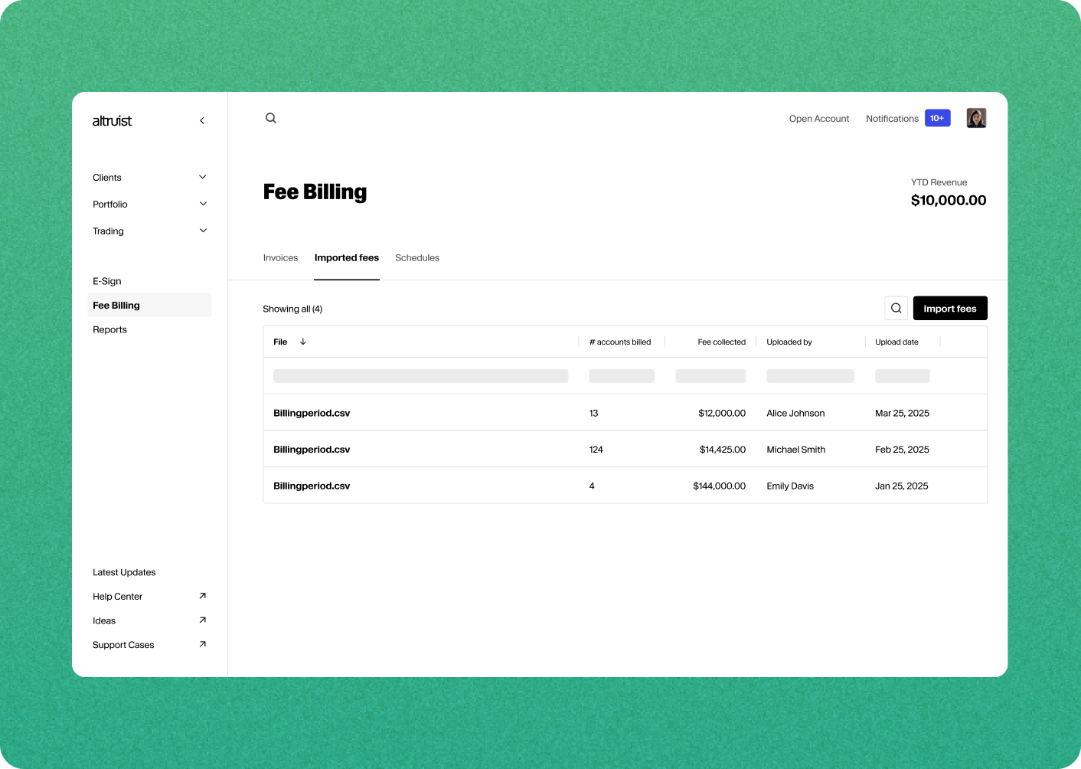Screen dimensions: 1081x769
Task: Expand the Trading menu chevron
Action: click(x=203, y=231)
